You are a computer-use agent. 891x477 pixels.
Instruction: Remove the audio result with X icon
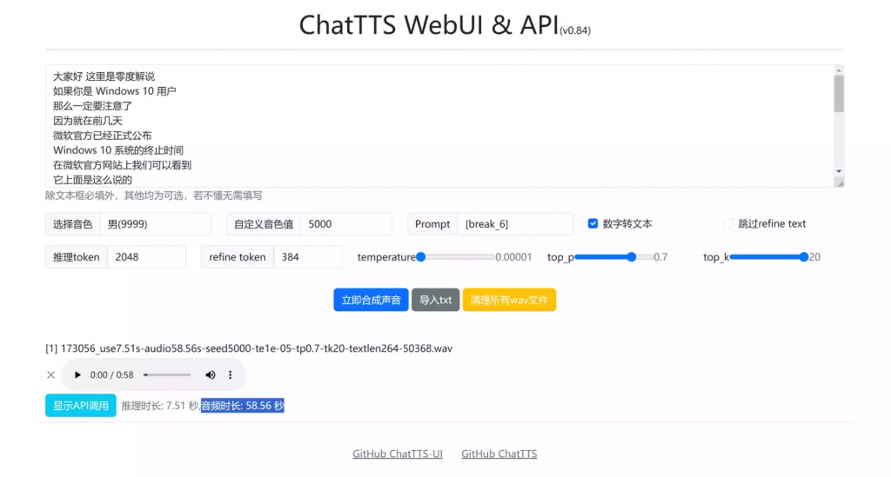(50, 374)
